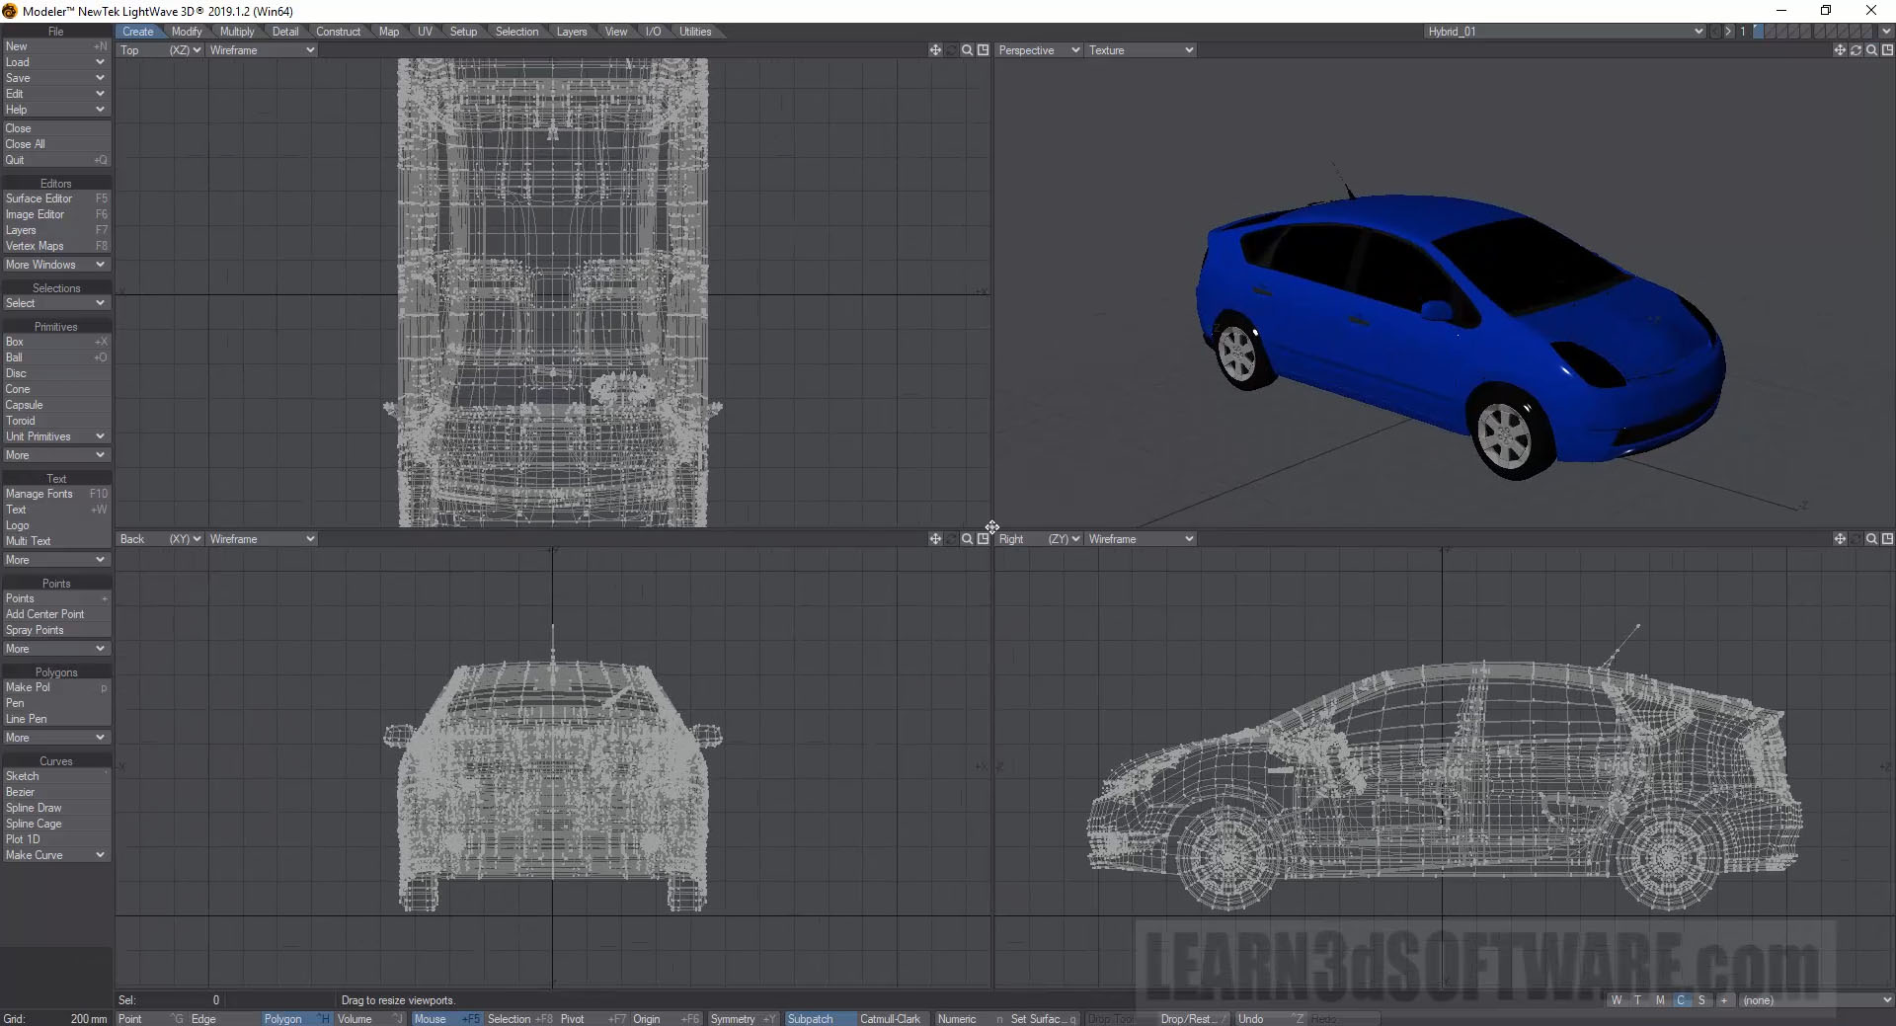
Task: Switch selection mode to Point
Action: [x=130, y=1019]
